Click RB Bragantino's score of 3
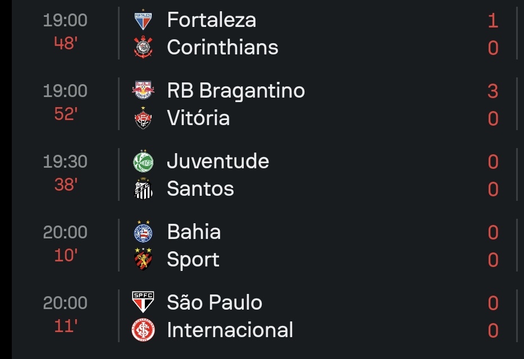 coord(493,91)
